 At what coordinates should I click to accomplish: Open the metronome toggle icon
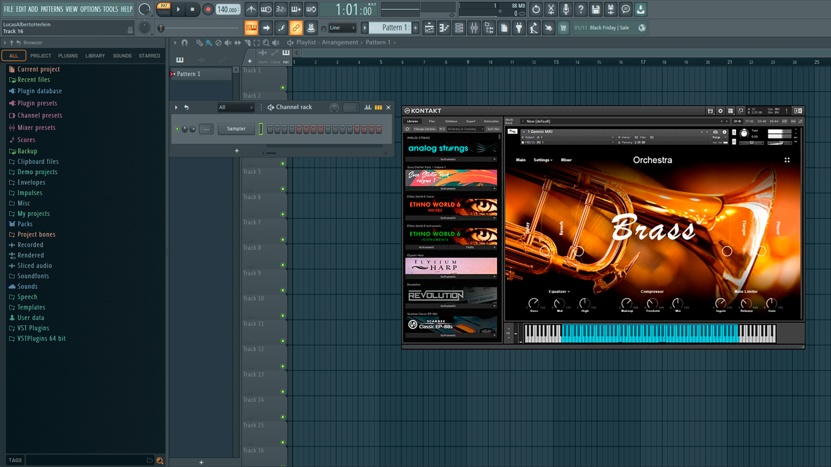tap(251, 9)
